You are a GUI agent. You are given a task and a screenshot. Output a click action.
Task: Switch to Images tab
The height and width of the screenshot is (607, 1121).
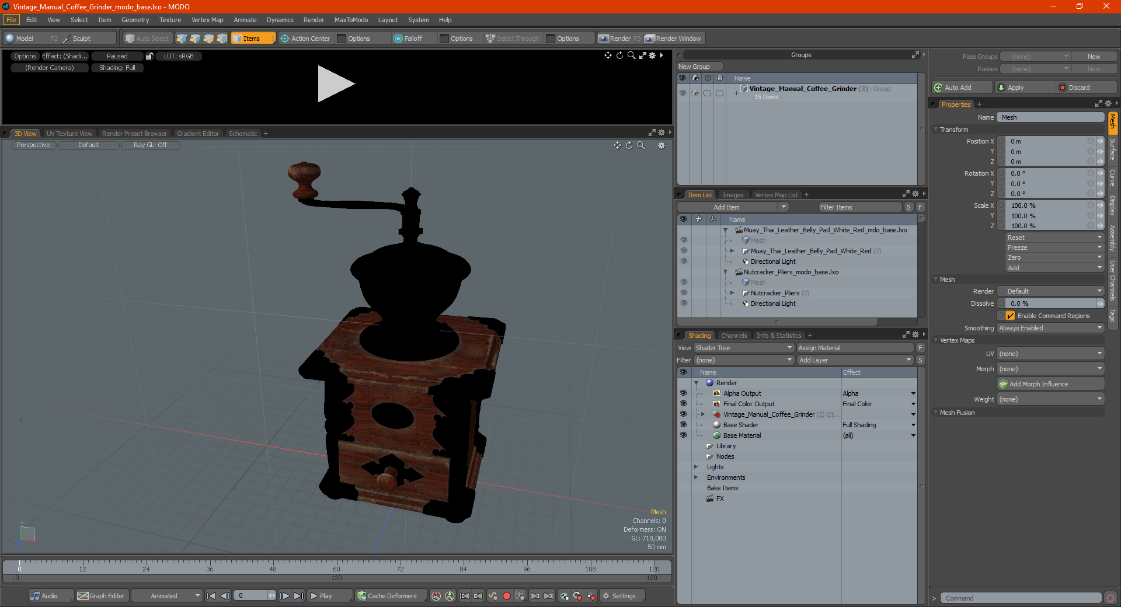click(733, 195)
